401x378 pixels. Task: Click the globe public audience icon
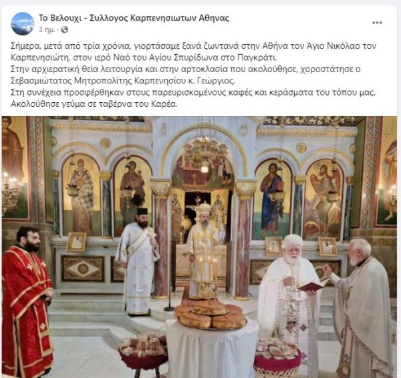64,29
